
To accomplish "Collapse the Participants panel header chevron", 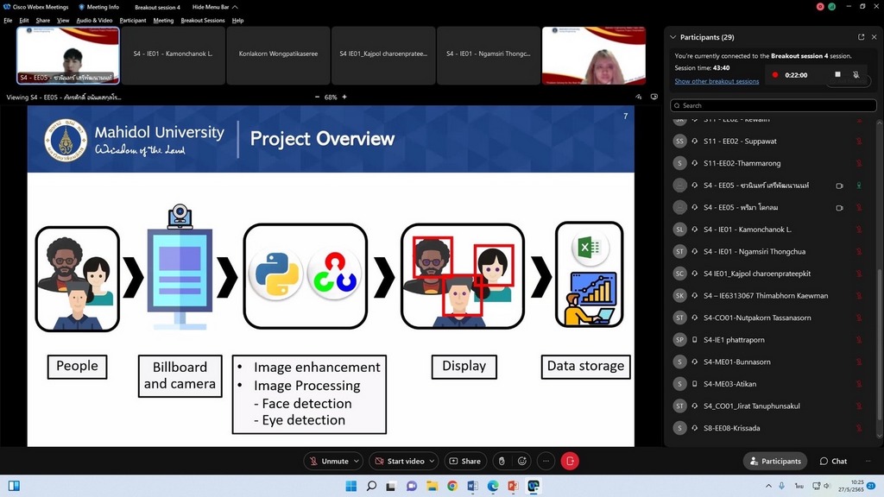I will coord(673,37).
